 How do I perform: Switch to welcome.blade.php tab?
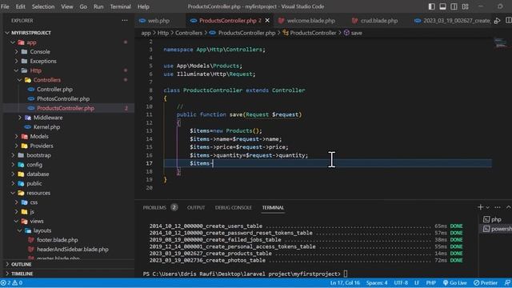(306, 21)
